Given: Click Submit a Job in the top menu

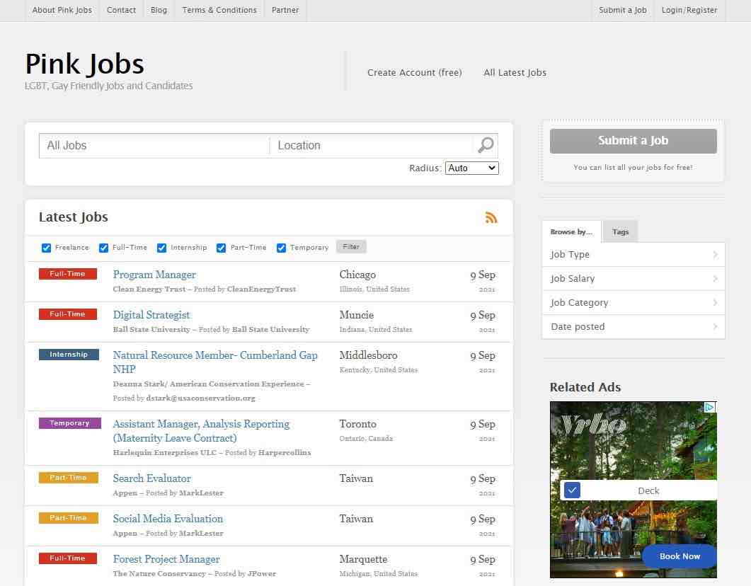Looking at the screenshot, I should (x=623, y=10).
